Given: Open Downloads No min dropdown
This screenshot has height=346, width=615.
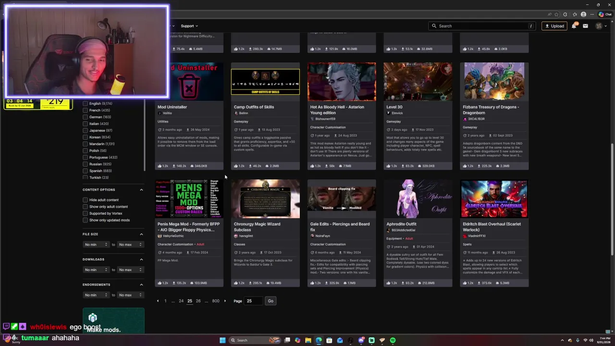Looking at the screenshot, I should tap(96, 270).
